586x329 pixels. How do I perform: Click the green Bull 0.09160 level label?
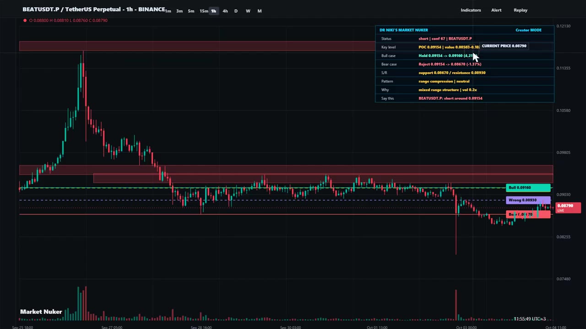click(528, 187)
